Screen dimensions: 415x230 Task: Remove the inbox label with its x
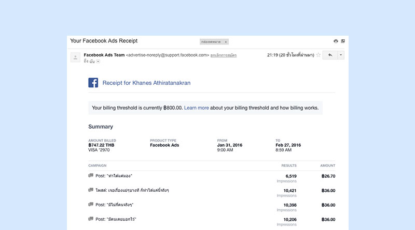226,42
